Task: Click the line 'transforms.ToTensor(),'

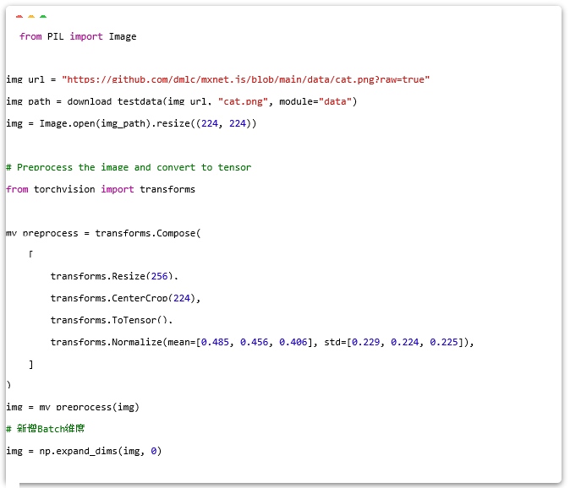Action: click(112, 320)
